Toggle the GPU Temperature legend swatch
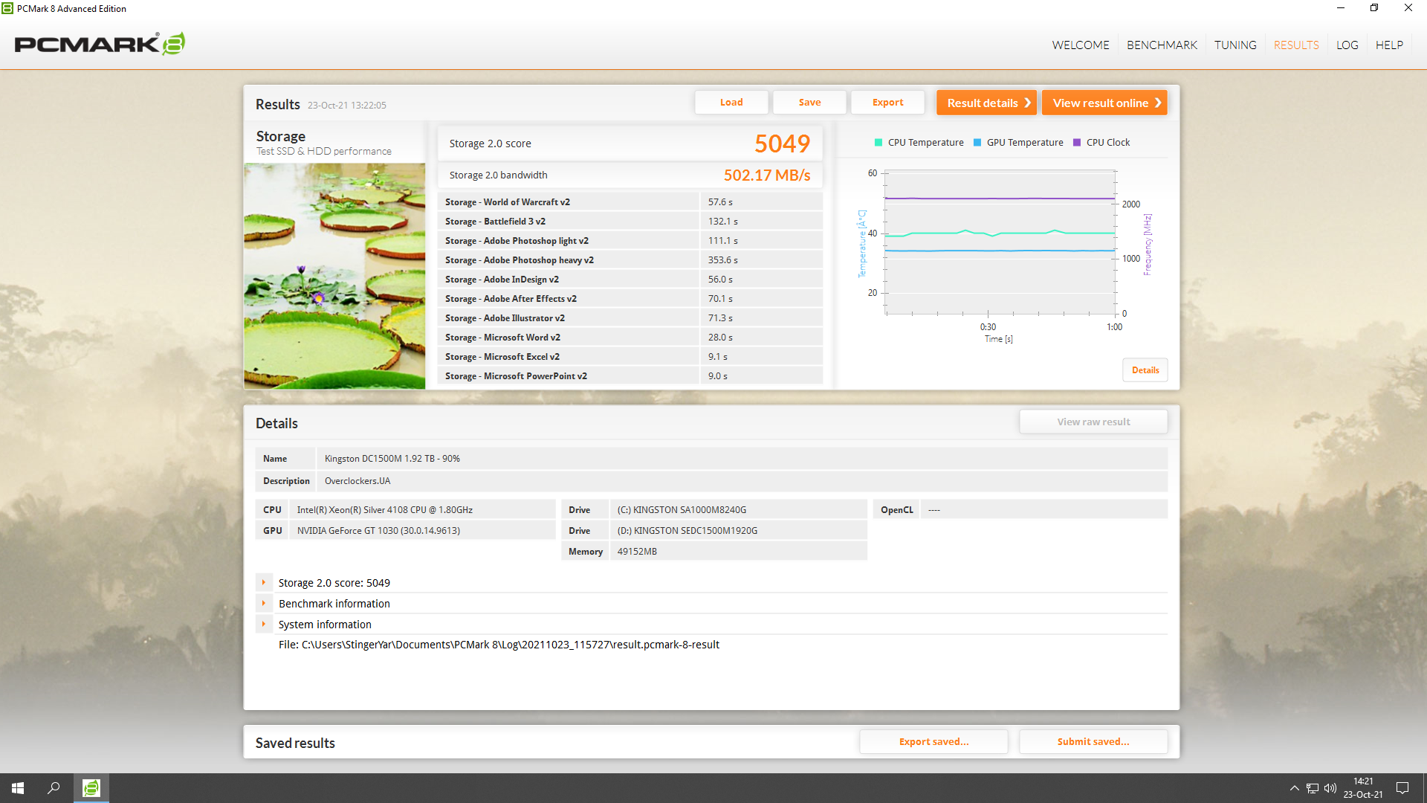1427x803 pixels. [977, 143]
